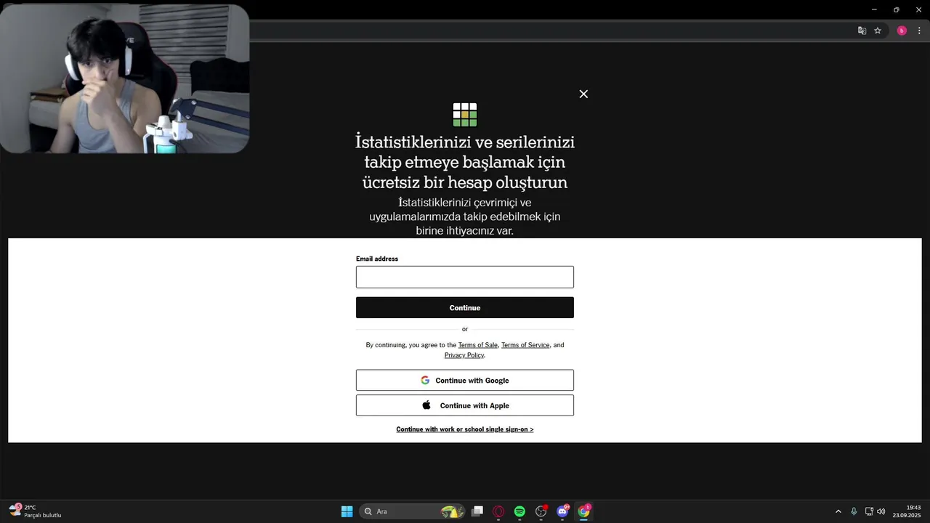The width and height of the screenshot is (930, 523).
Task: Close the sign-up dialog with the X
Action: pos(583,94)
